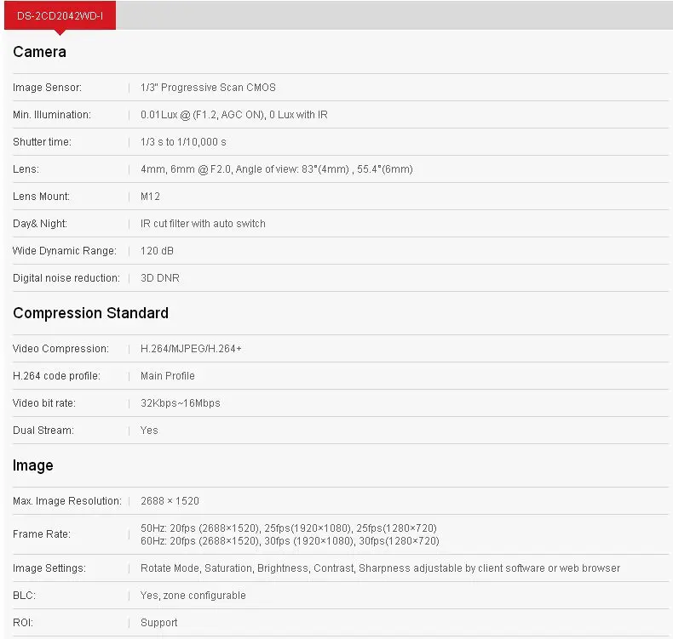Image resolution: width=673 pixels, height=639 pixels.
Task: Click the IR cut filter with auto switch text
Action: coord(203,224)
